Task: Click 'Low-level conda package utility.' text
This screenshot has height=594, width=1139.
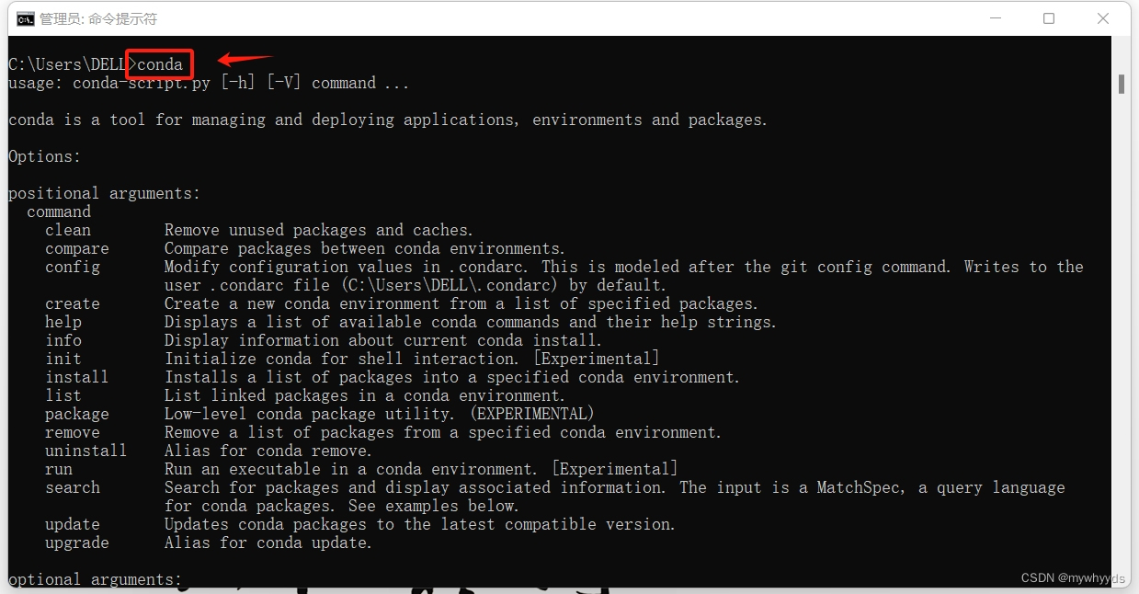Action: click(x=380, y=414)
